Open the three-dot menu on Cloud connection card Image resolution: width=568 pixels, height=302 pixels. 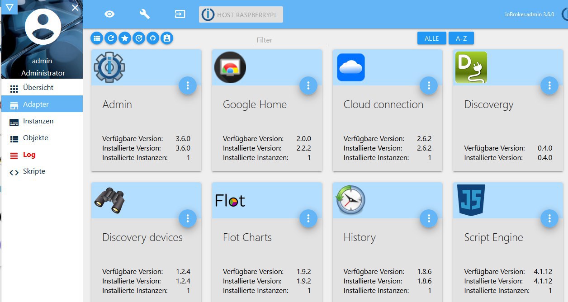429,85
